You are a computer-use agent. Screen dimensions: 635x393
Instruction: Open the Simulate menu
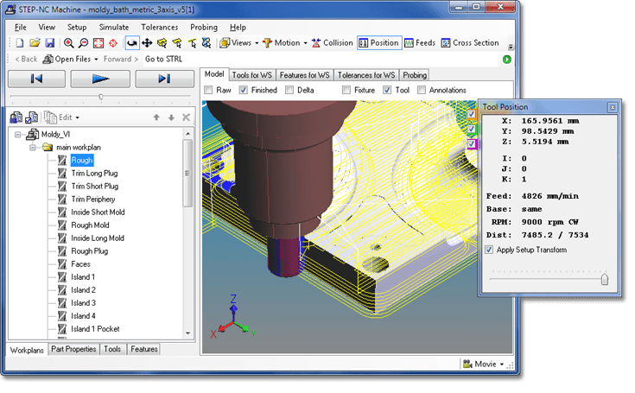(x=114, y=27)
